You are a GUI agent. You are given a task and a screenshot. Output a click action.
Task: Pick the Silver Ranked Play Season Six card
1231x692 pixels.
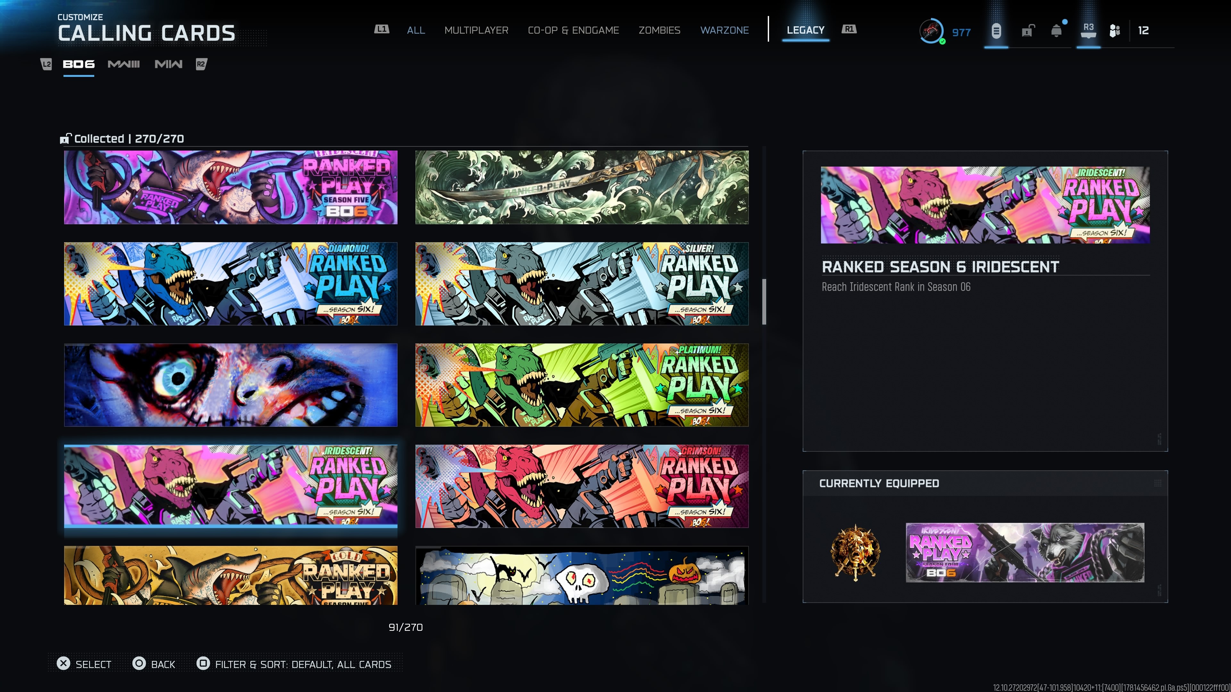(582, 284)
